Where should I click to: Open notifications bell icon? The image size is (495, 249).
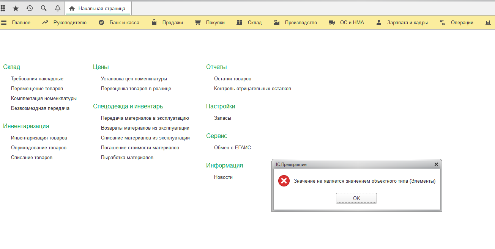(58, 8)
